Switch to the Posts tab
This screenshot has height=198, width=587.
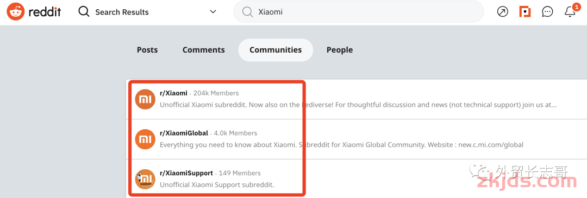(x=147, y=50)
